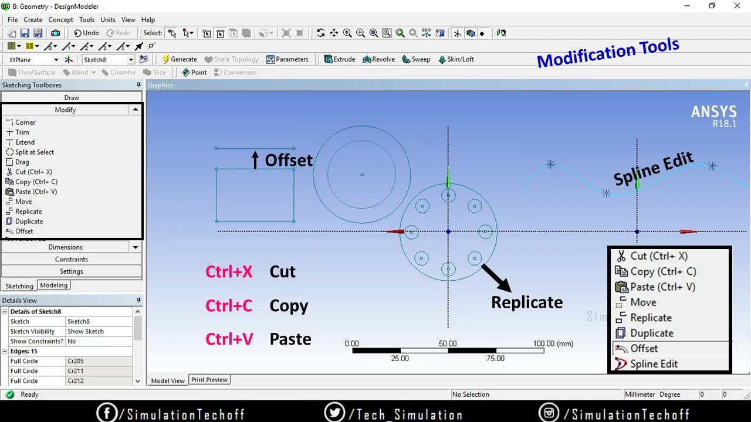751x422 pixels.
Task: Open the Settings toolbox header
Action: point(72,271)
